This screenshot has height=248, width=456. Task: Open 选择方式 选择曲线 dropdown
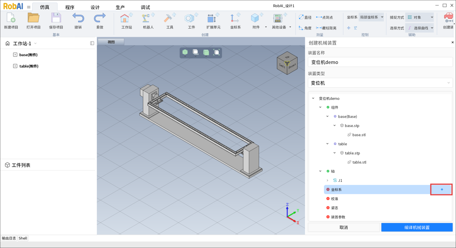(420, 28)
